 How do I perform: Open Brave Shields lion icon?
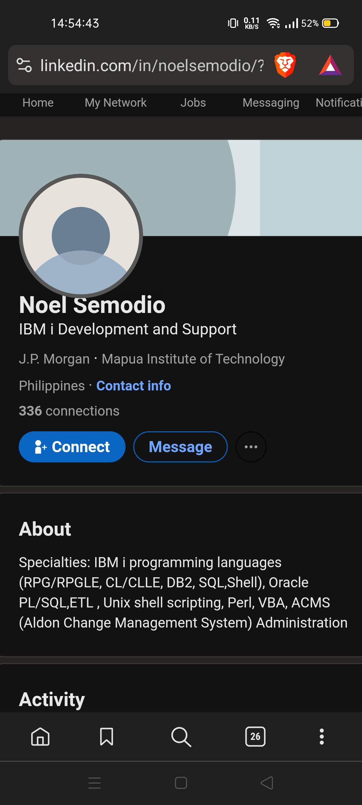(285, 65)
